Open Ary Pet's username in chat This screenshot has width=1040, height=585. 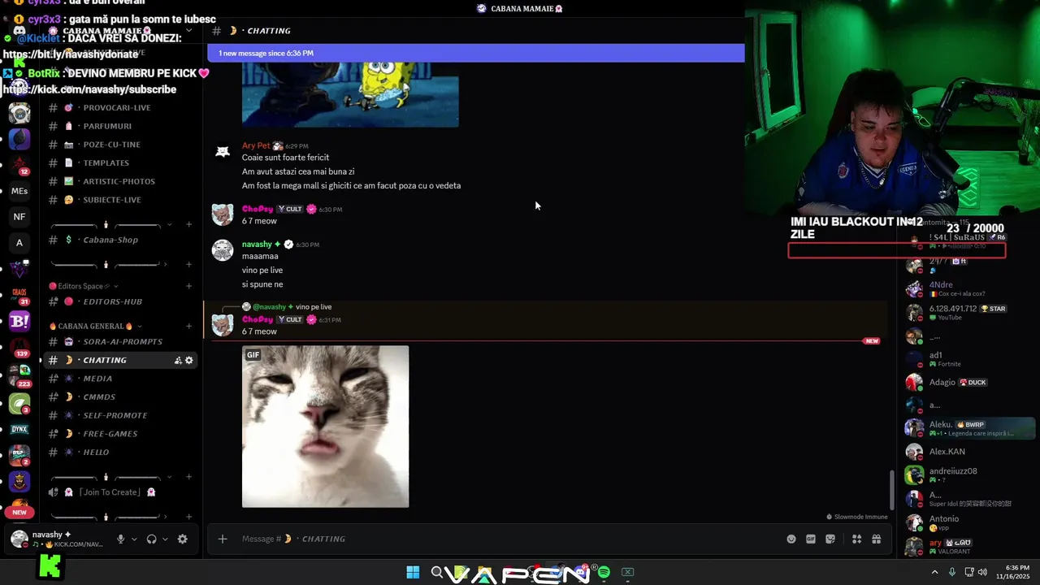[x=256, y=145]
